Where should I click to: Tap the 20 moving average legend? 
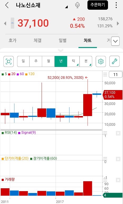12,74
